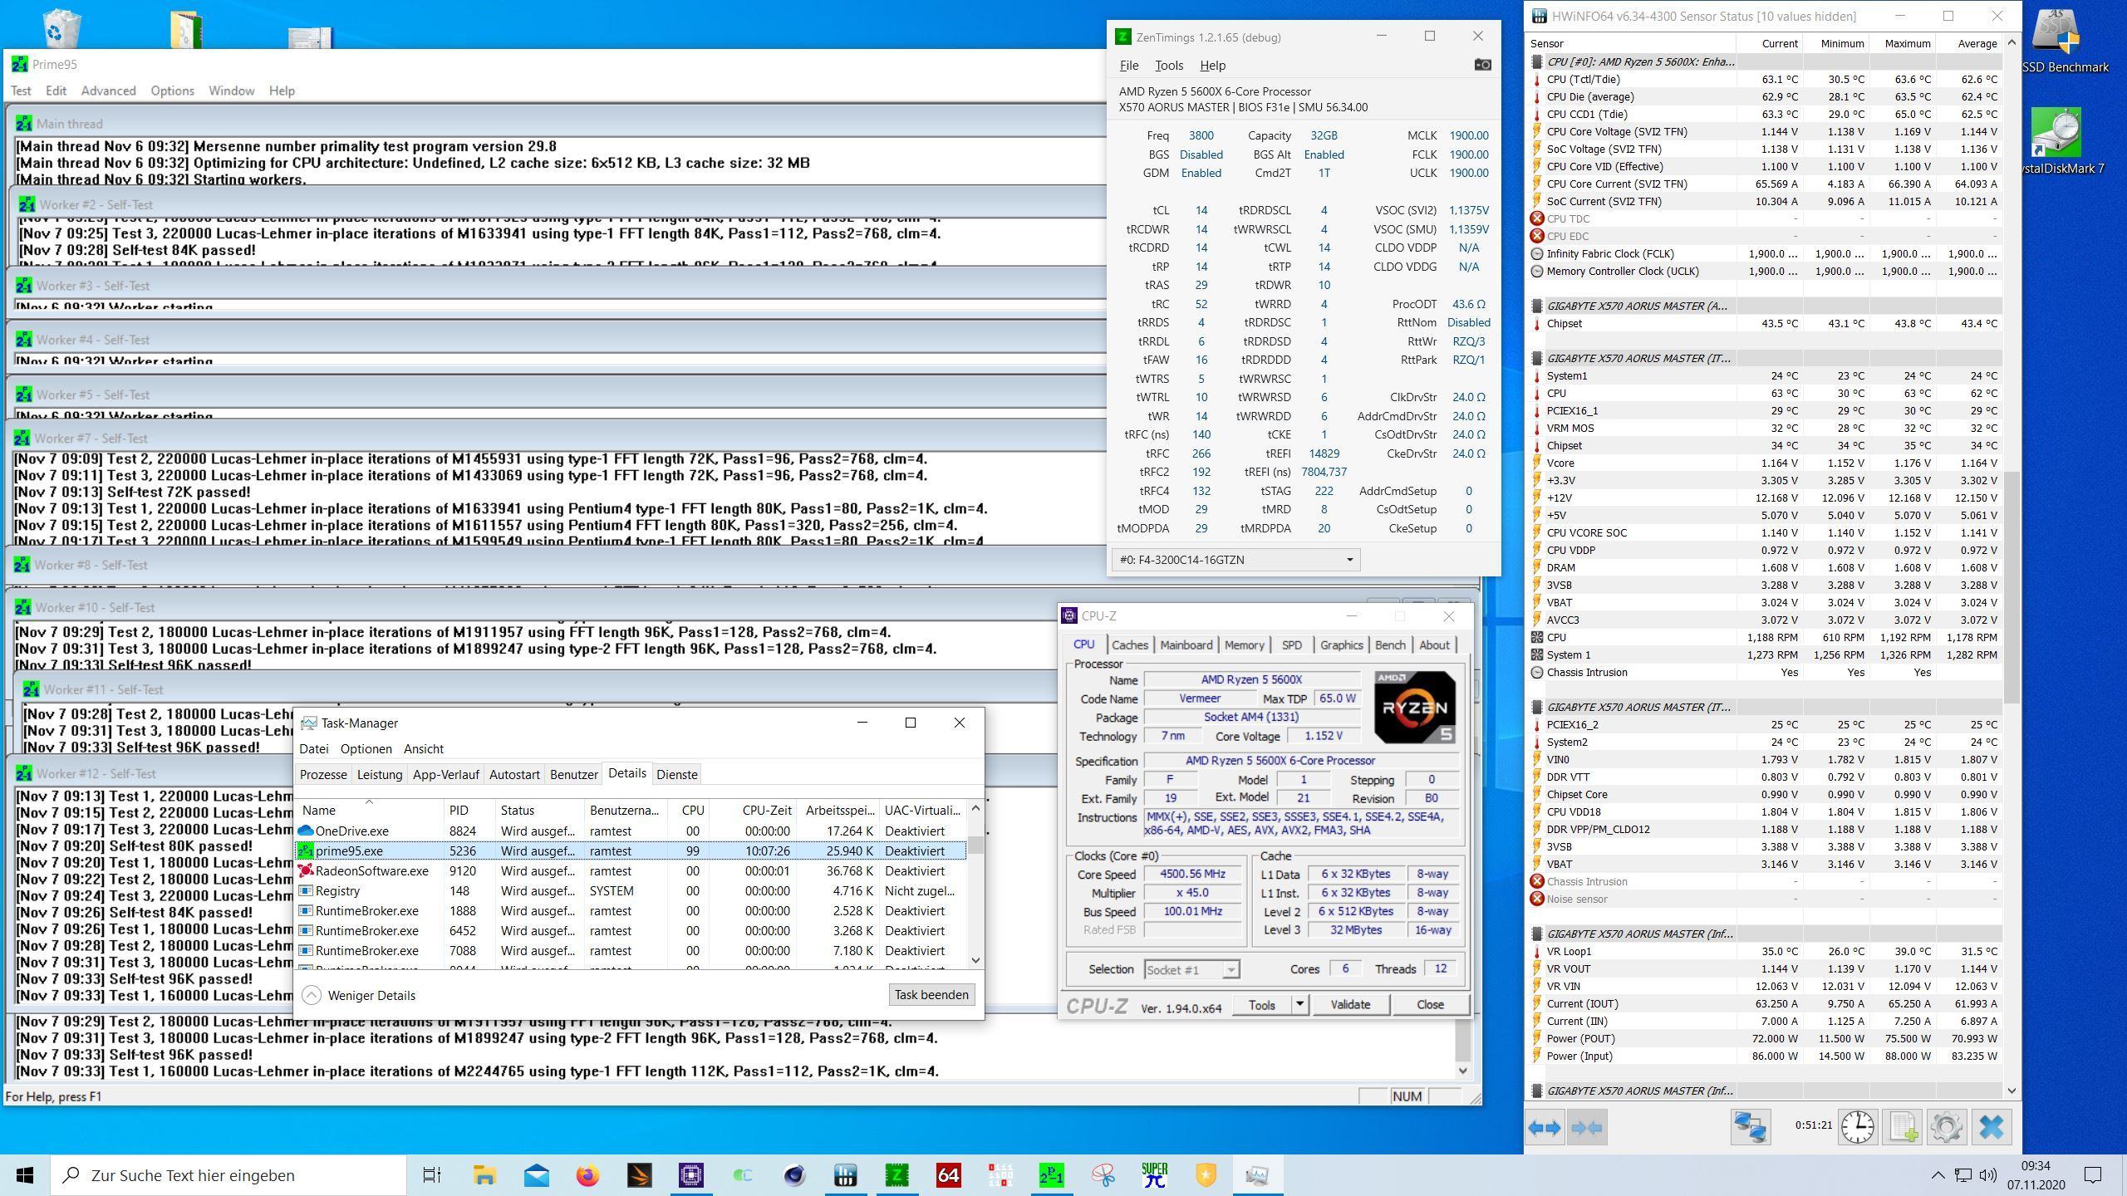The image size is (2127, 1196).
Task: Select prime95.exe row in Task-Manager
Action: tap(631, 850)
